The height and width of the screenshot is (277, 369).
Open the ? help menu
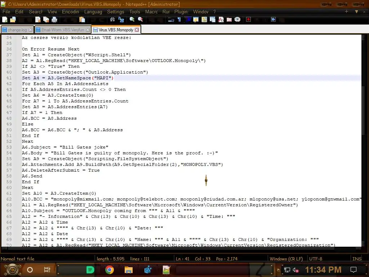[x=214, y=12]
